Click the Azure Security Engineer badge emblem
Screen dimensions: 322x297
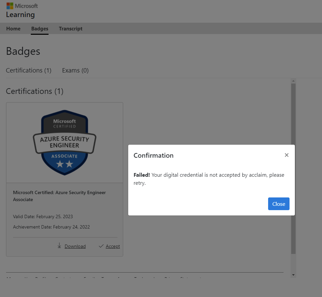coord(64,142)
